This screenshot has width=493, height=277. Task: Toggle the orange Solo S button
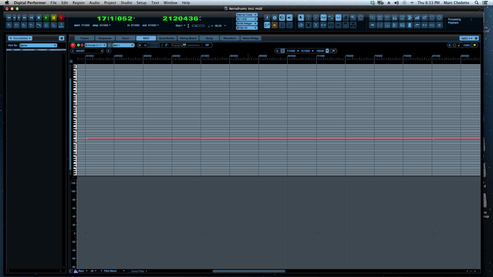coord(274,25)
